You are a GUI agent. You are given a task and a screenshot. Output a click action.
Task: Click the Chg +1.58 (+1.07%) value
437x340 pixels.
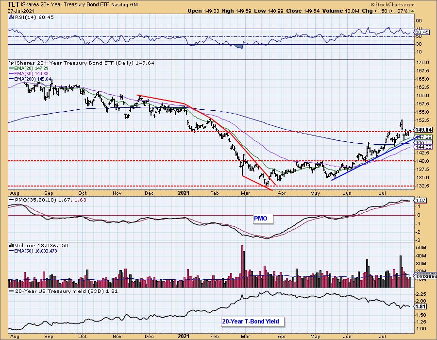(386, 11)
